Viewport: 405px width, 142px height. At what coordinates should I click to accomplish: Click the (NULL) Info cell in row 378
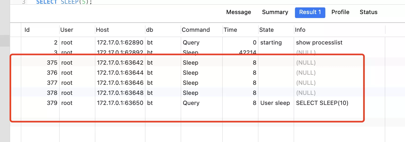[306, 93]
